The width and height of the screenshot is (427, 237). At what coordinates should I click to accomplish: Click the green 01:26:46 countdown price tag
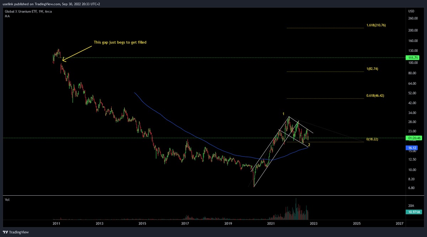pyautogui.click(x=413, y=138)
